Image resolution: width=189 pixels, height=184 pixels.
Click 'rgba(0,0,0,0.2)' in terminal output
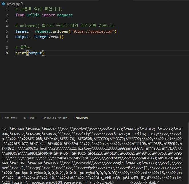49,173
